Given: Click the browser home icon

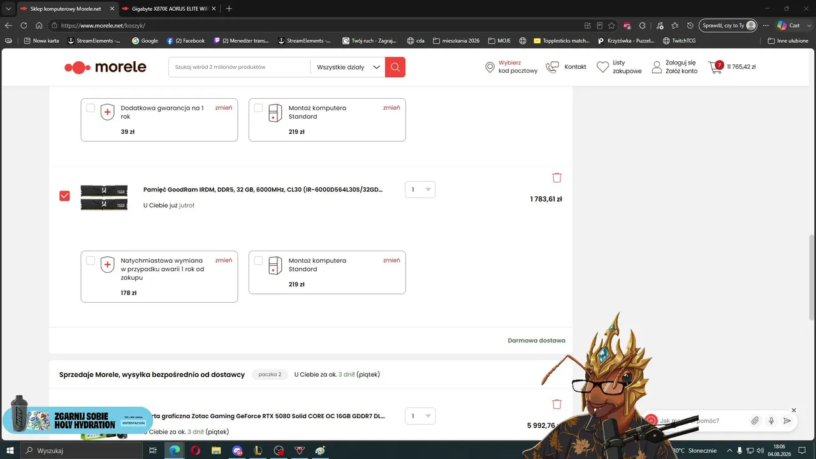Looking at the screenshot, I should (x=39, y=25).
